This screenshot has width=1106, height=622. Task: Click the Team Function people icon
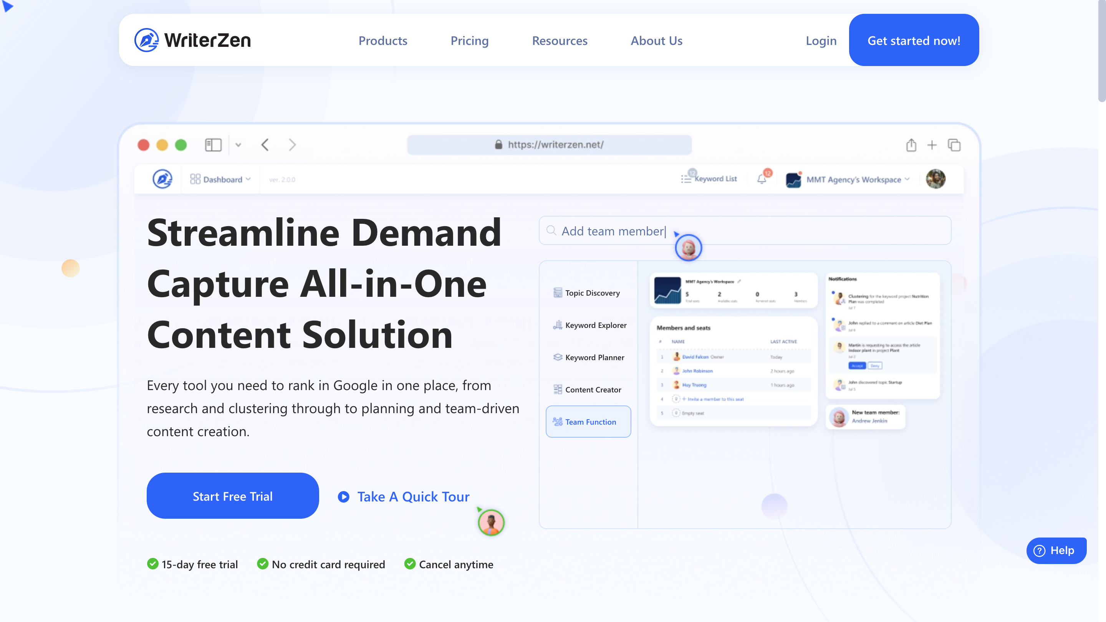[557, 422]
